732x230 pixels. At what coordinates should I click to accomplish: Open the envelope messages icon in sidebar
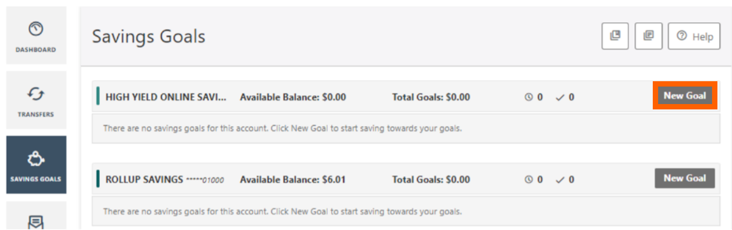pyautogui.click(x=36, y=222)
